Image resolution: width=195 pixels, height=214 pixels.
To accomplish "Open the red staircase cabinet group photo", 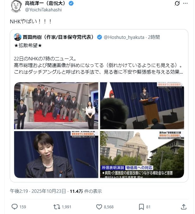I will (x=56, y=106).
